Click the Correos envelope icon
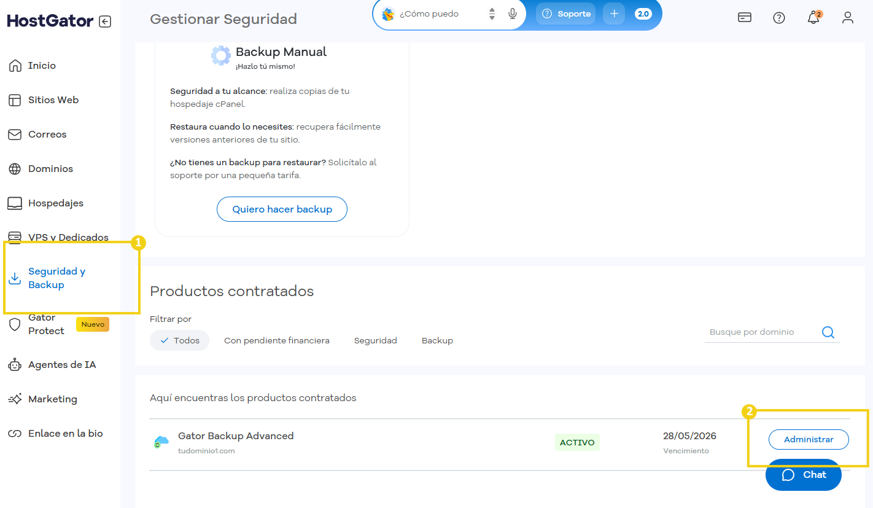The height and width of the screenshot is (508, 873). (x=15, y=135)
